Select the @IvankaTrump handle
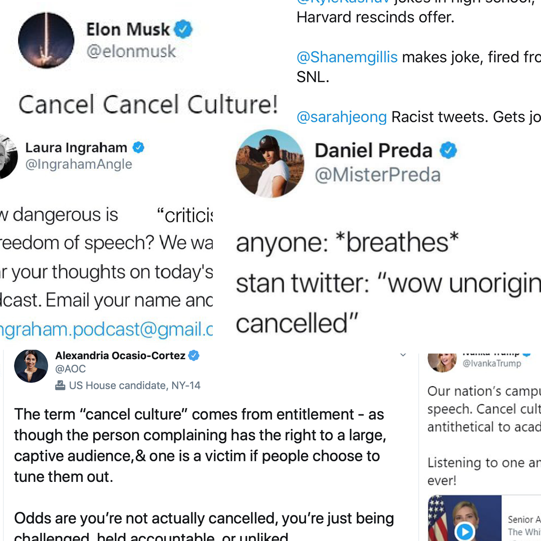The width and height of the screenshot is (541, 541). click(x=492, y=364)
